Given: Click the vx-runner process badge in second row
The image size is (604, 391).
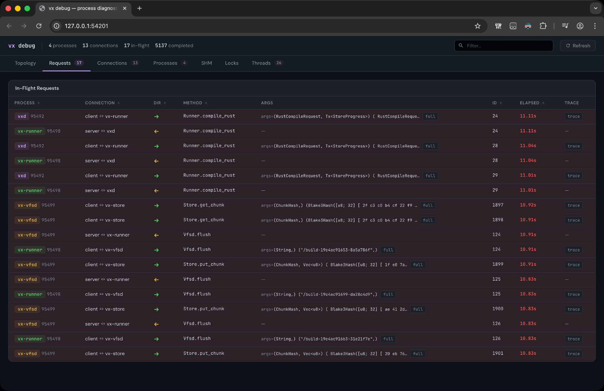Looking at the screenshot, I should pos(30,131).
